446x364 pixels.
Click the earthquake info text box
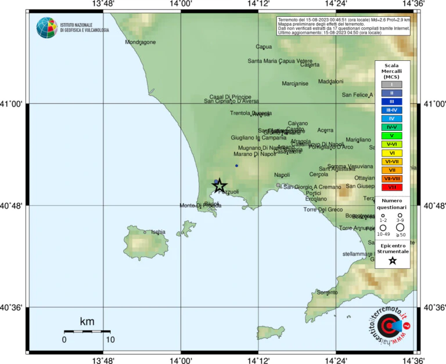pyautogui.click(x=344, y=26)
